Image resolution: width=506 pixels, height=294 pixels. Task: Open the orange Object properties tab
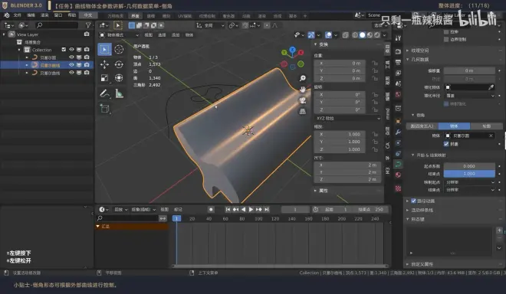[x=398, y=122]
